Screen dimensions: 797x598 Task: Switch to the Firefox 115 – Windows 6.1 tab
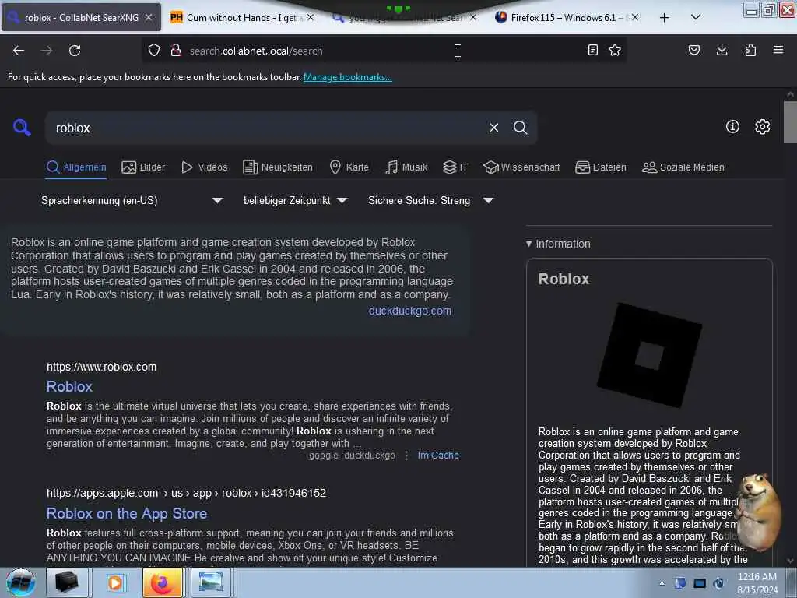564,18
